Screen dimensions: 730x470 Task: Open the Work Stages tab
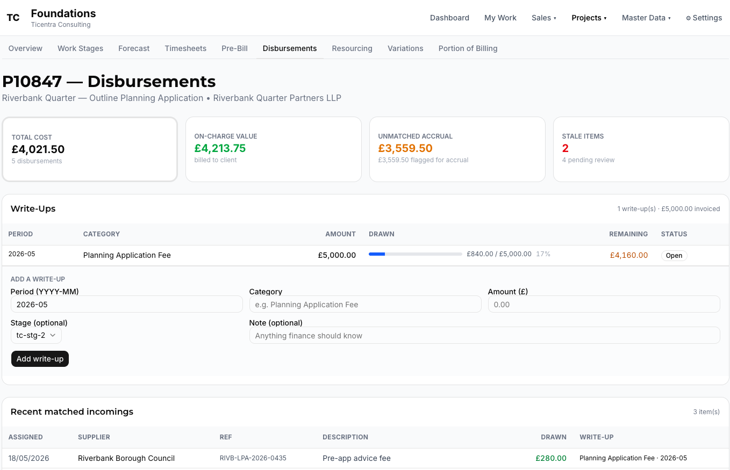(x=80, y=48)
